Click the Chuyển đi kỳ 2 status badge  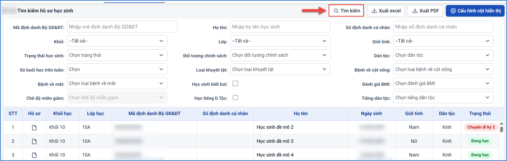pyautogui.click(x=481, y=127)
